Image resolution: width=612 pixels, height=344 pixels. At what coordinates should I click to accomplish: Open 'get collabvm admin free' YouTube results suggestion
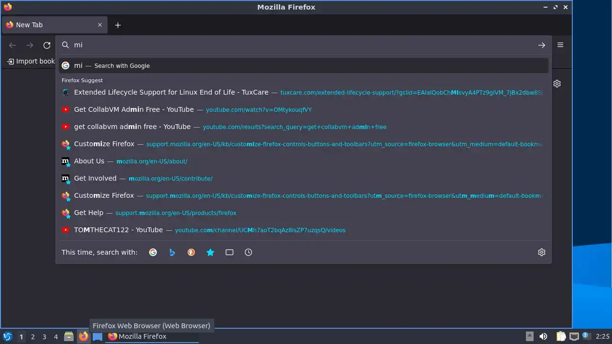[304, 127]
